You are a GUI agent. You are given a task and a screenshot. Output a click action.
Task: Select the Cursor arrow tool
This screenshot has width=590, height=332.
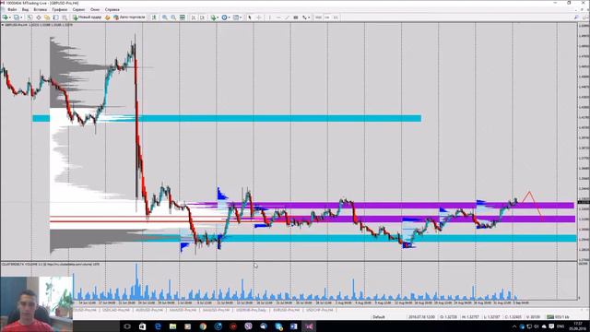(x=250, y=18)
